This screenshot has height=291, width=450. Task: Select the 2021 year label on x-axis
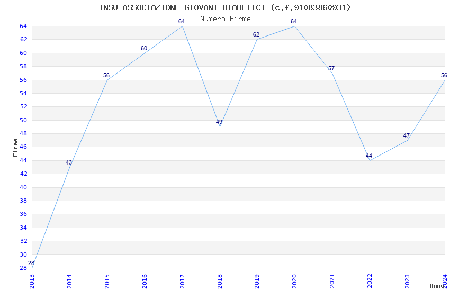[x=332, y=281]
